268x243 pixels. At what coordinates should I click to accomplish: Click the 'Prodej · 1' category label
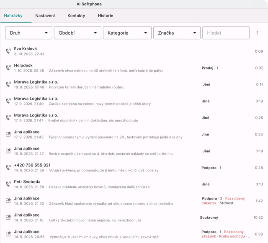[x=210, y=68]
